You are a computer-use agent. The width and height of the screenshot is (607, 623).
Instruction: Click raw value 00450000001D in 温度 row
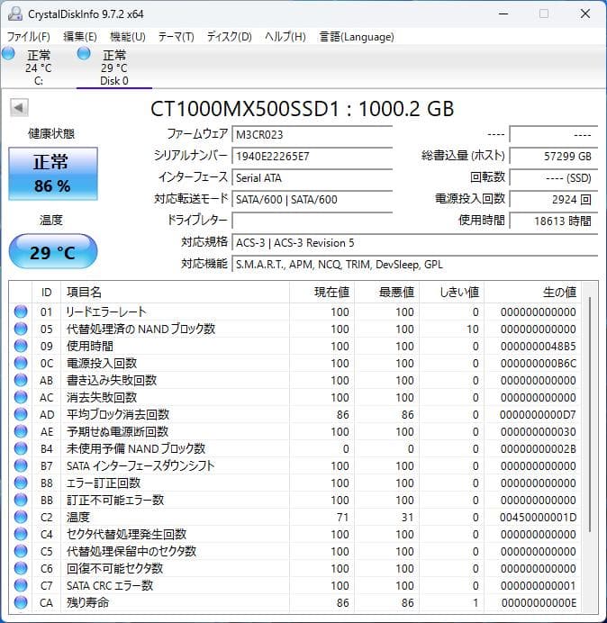[538, 517]
